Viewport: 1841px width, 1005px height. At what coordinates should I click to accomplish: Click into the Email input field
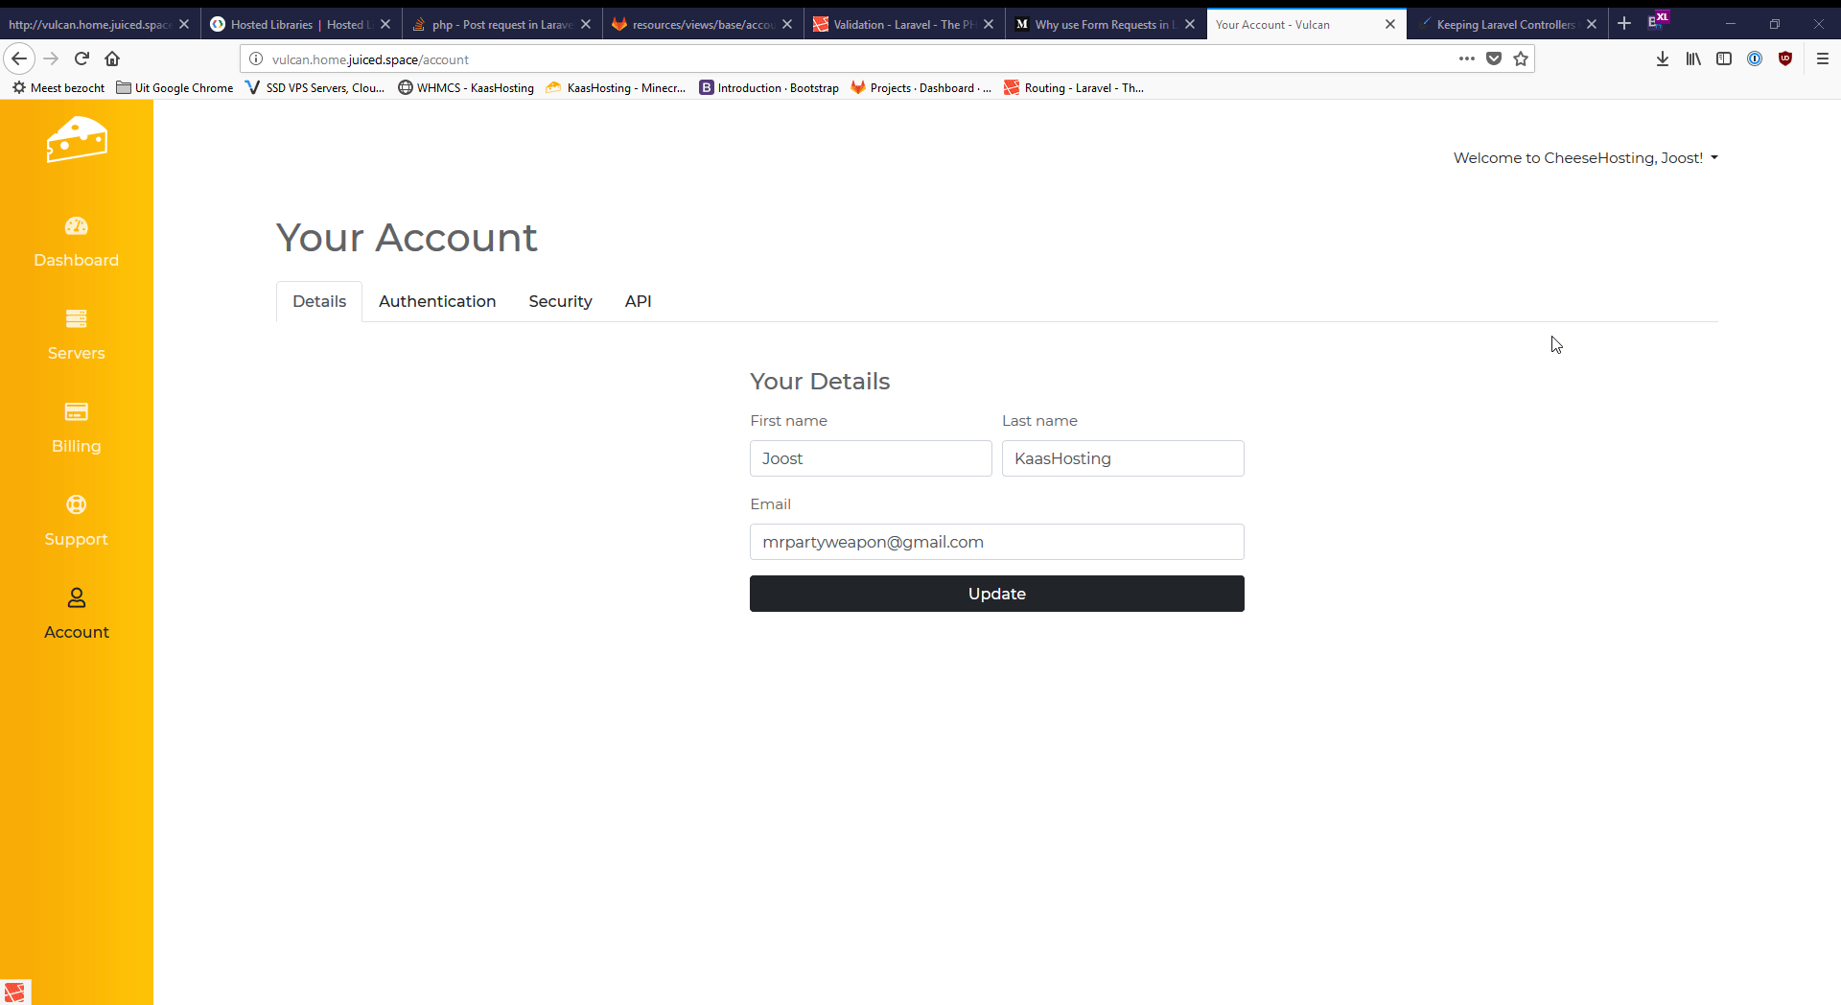pyautogui.click(x=996, y=543)
